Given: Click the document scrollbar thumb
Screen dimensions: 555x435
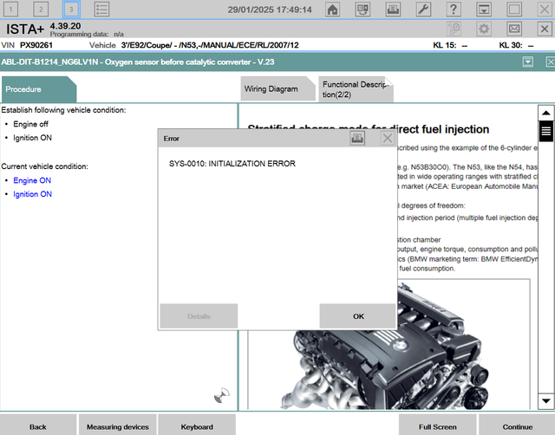Looking at the screenshot, I should pyautogui.click(x=545, y=131).
